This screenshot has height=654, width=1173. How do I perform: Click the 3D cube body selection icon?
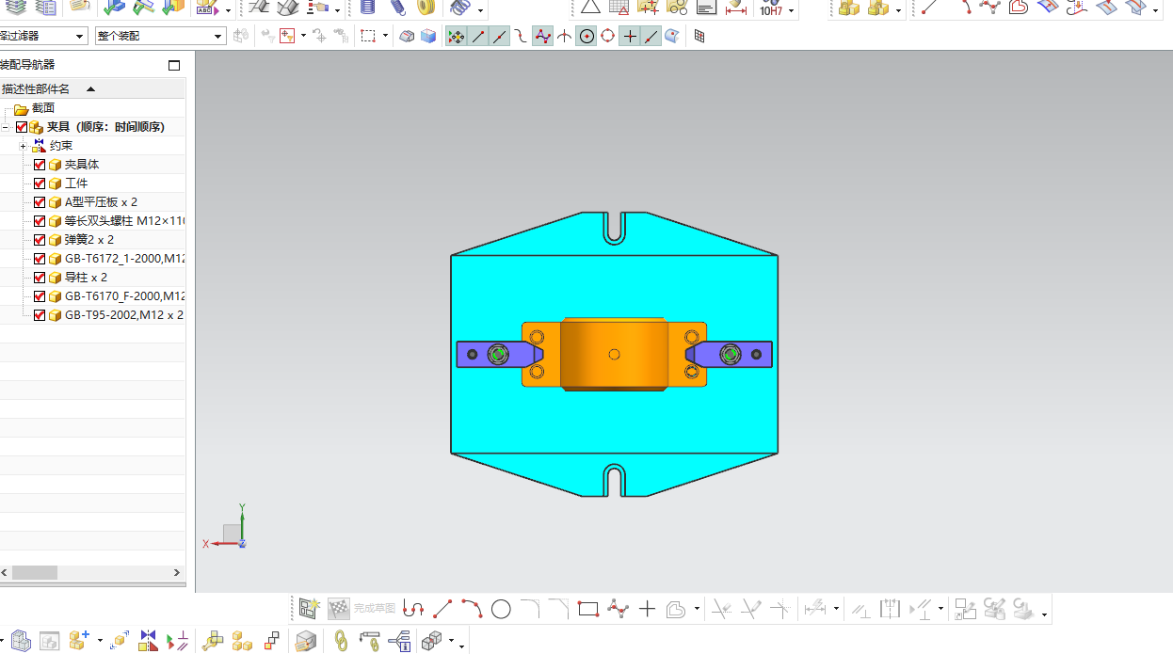(x=428, y=37)
